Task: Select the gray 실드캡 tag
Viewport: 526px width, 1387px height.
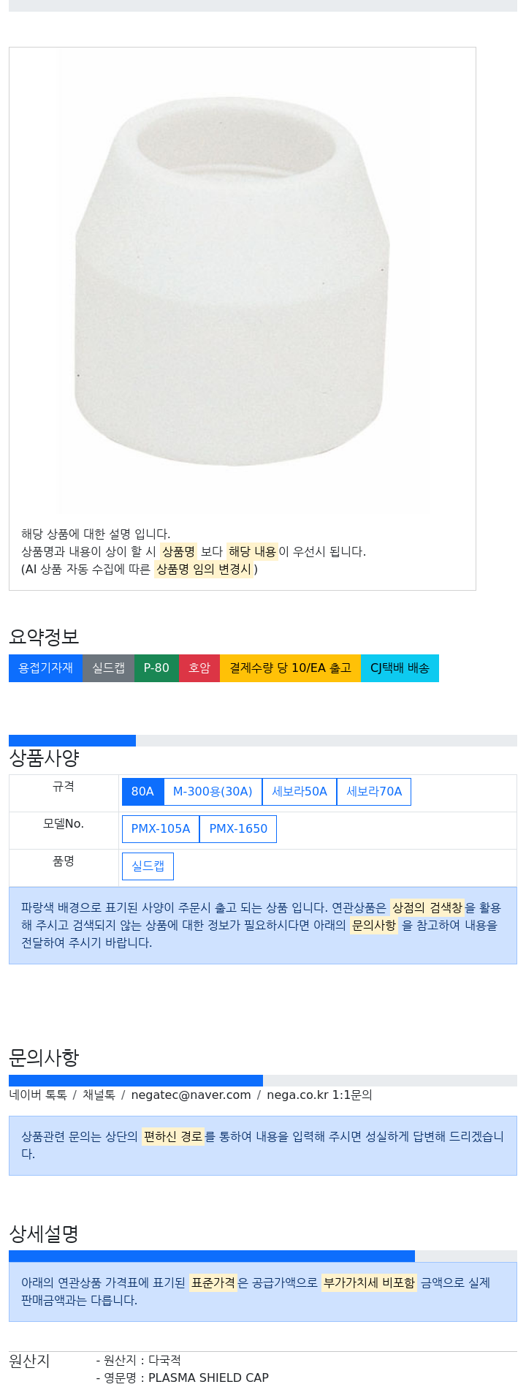Action: pyautogui.click(x=108, y=668)
